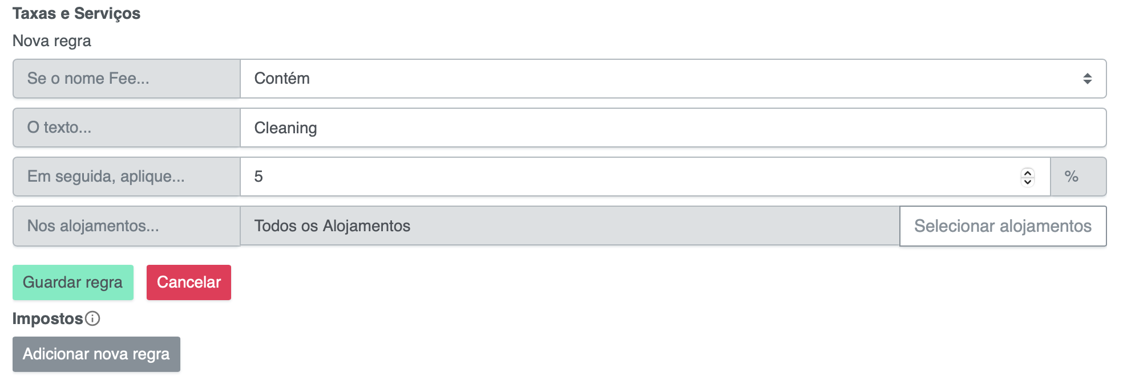Viewport: 1123px width, 385px height.
Task: Click the Taxas e Serviços heading
Action: (76, 13)
